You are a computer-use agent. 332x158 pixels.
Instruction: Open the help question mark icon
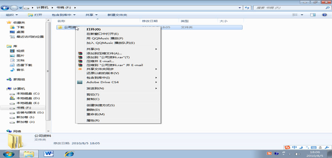click(325, 15)
